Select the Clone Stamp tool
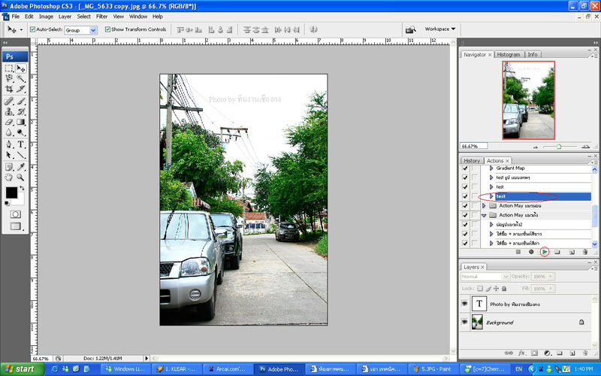 (9, 111)
